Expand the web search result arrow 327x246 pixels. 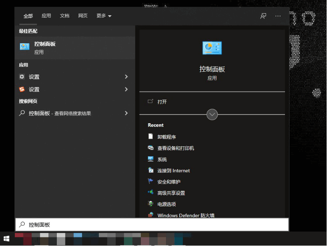[126, 113]
